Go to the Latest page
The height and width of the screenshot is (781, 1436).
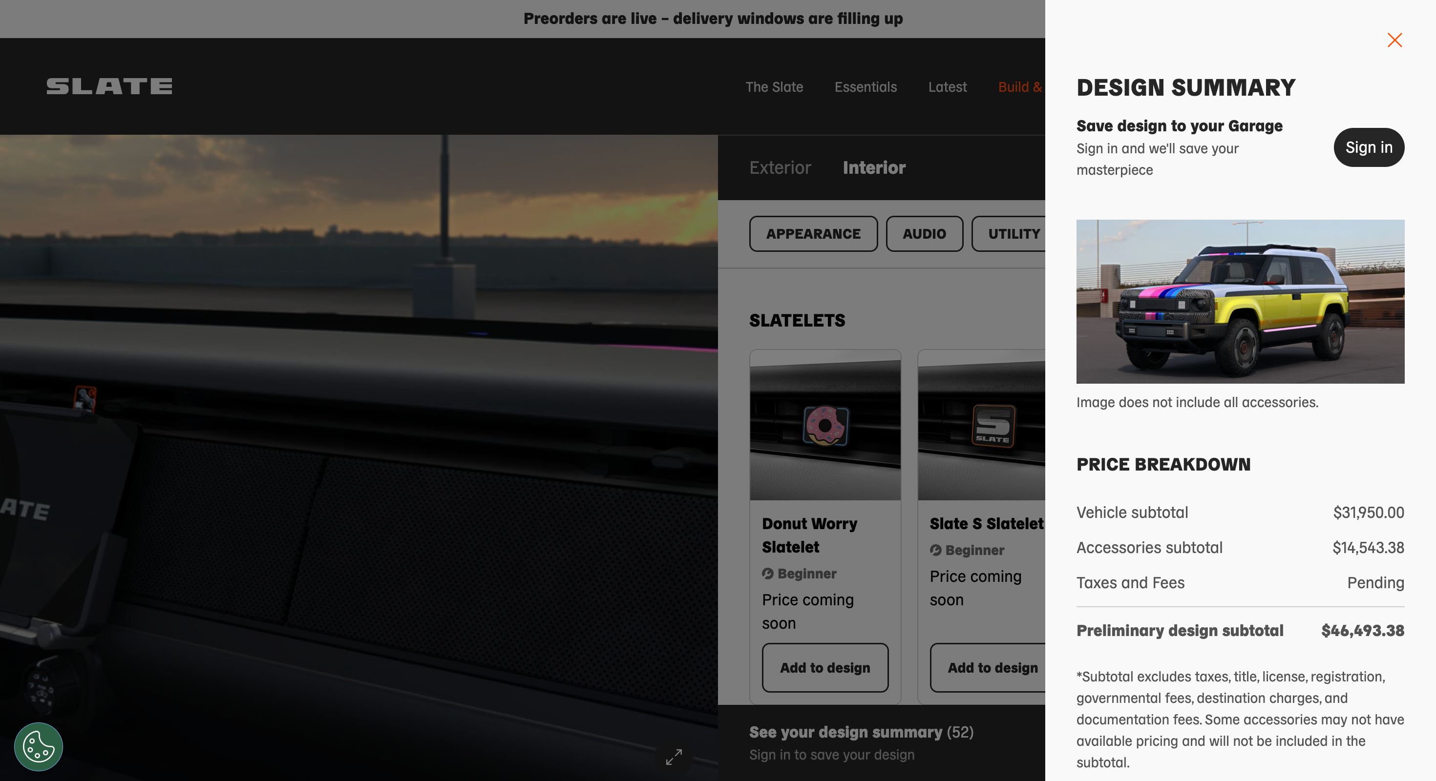(948, 87)
